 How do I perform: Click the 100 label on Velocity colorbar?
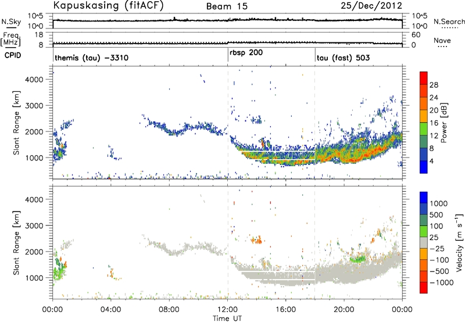pyautogui.click(x=437, y=226)
